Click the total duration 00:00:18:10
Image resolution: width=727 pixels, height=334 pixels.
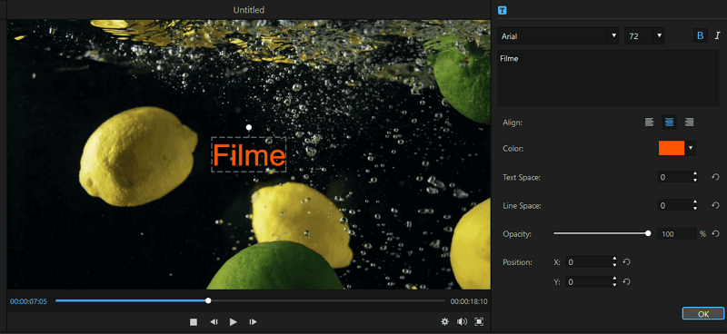(469, 301)
